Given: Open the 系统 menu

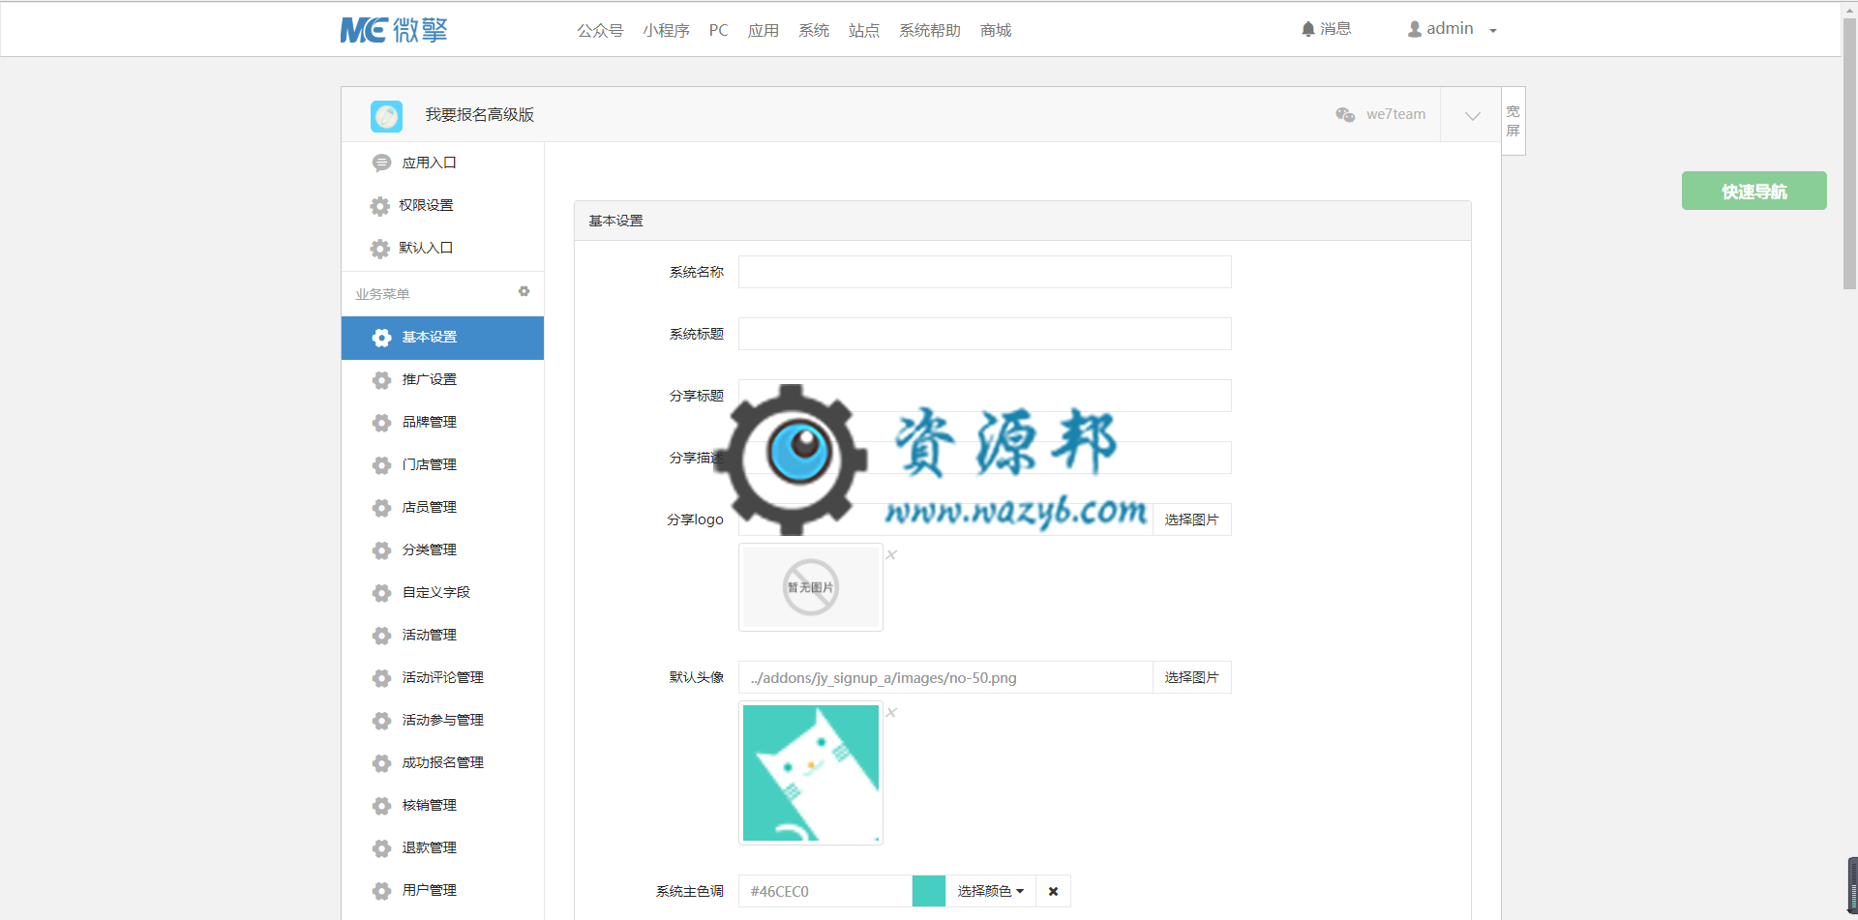Looking at the screenshot, I should click(813, 30).
